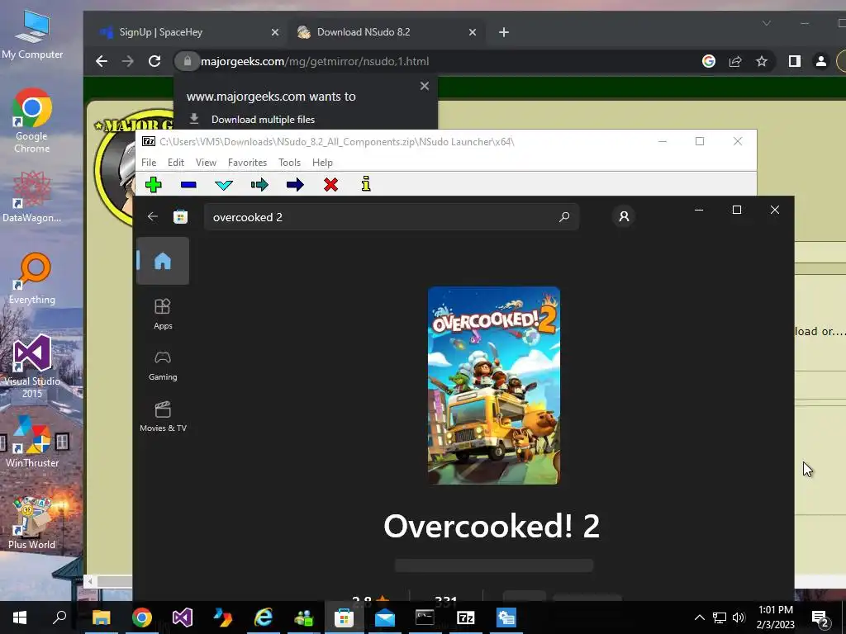Show hidden system tray icons

pyautogui.click(x=699, y=617)
